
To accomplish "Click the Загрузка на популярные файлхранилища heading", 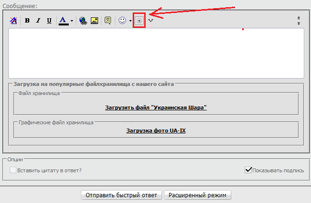I will point(93,84).
